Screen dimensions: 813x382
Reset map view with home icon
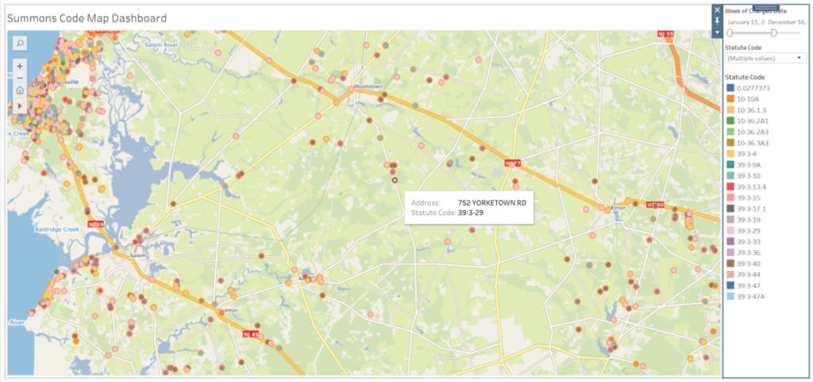[x=19, y=91]
